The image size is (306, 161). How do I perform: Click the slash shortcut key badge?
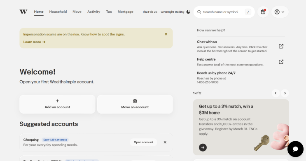click(x=248, y=12)
